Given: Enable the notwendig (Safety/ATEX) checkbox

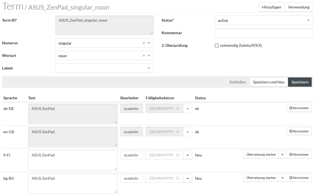Looking at the screenshot, I should (x=217, y=45).
